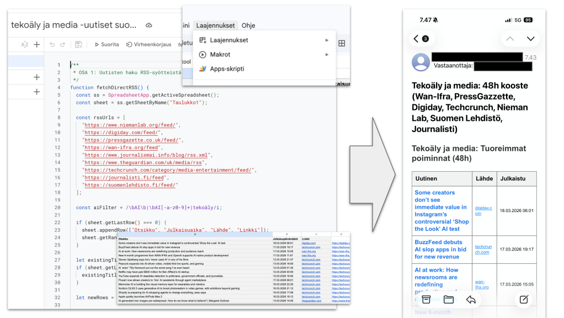564x318 pixels.
Task: Click the Suorita run button
Action: point(106,45)
